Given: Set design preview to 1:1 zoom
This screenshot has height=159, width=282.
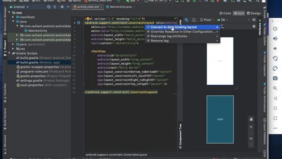Looking at the screenshot, I should coord(251,139).
